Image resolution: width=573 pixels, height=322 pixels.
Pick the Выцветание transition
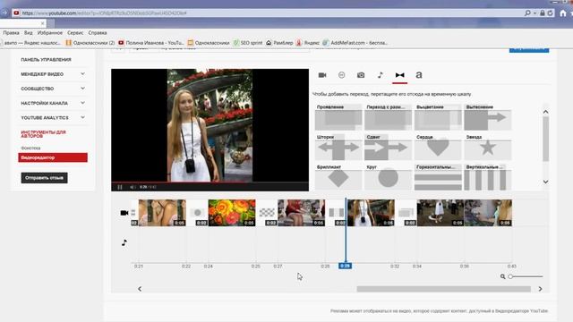coord(438,117)
